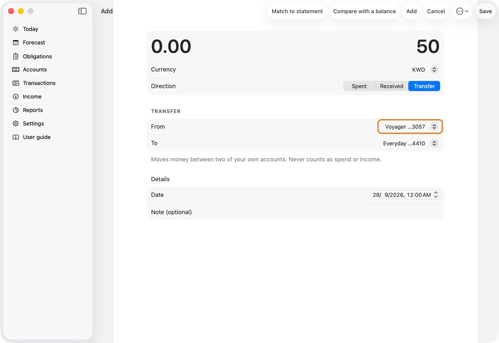This screenshot has width=499, height=343.
Task: Click the Settings sidebar label
Action: click(x=33, y=124)
